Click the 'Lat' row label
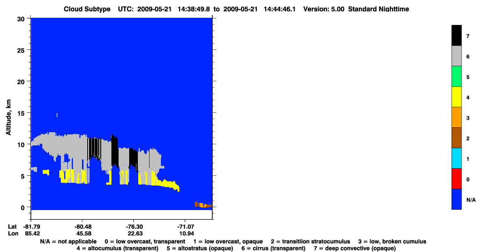Viewport: 491px width, 252px height. (x=12, y=226)
